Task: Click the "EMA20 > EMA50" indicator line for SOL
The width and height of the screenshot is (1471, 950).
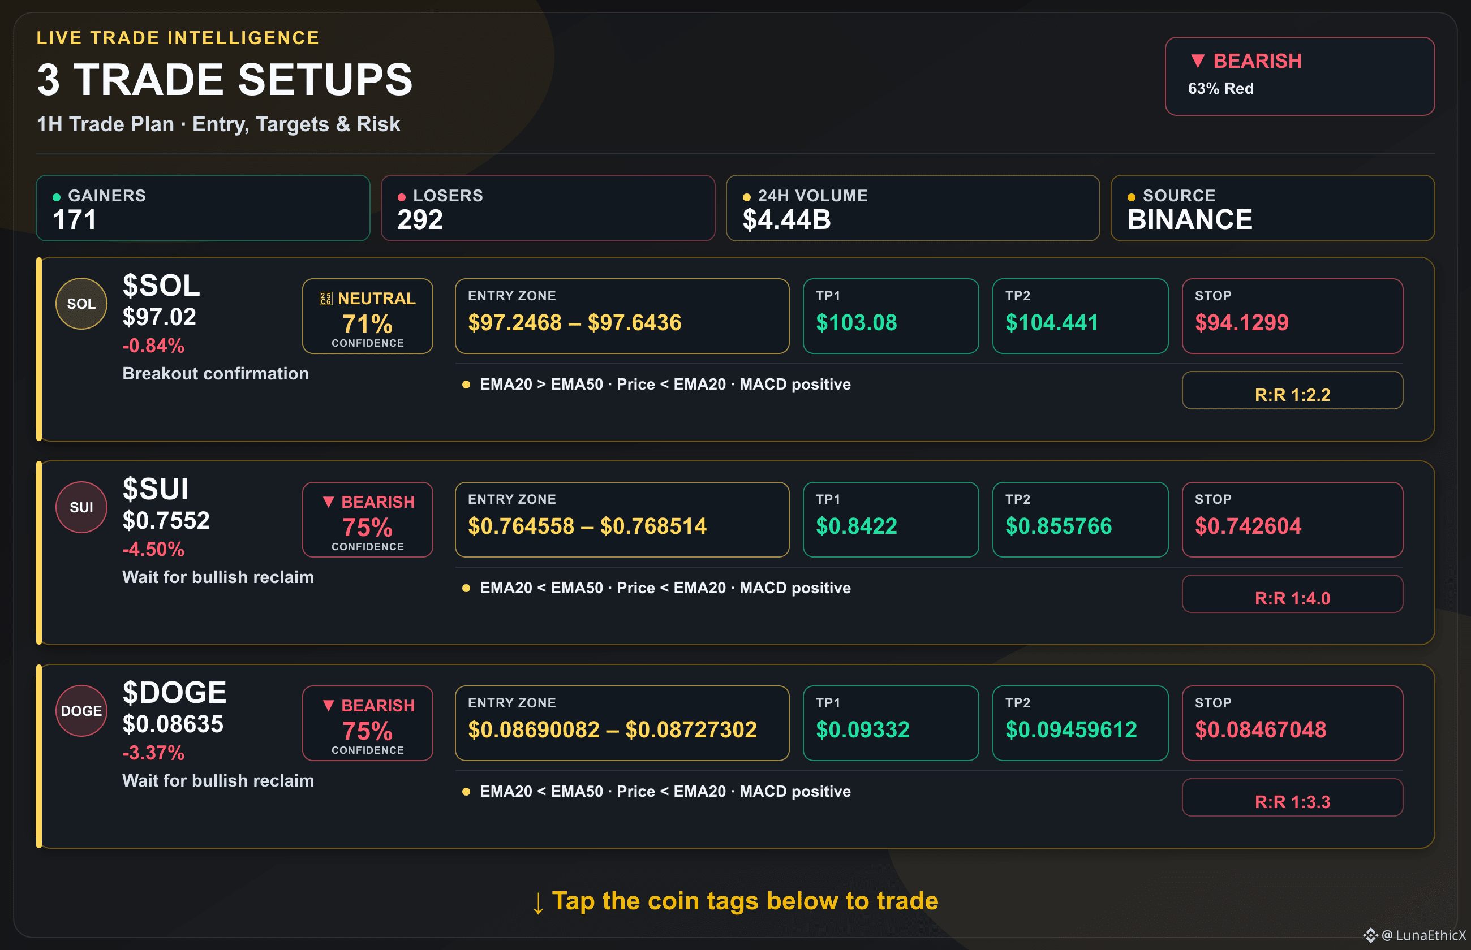Action: (x=665, y=385)
